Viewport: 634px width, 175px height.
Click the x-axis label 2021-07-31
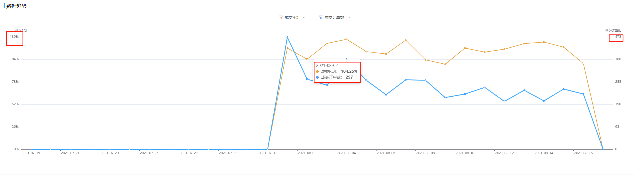(x=268, y=153)
